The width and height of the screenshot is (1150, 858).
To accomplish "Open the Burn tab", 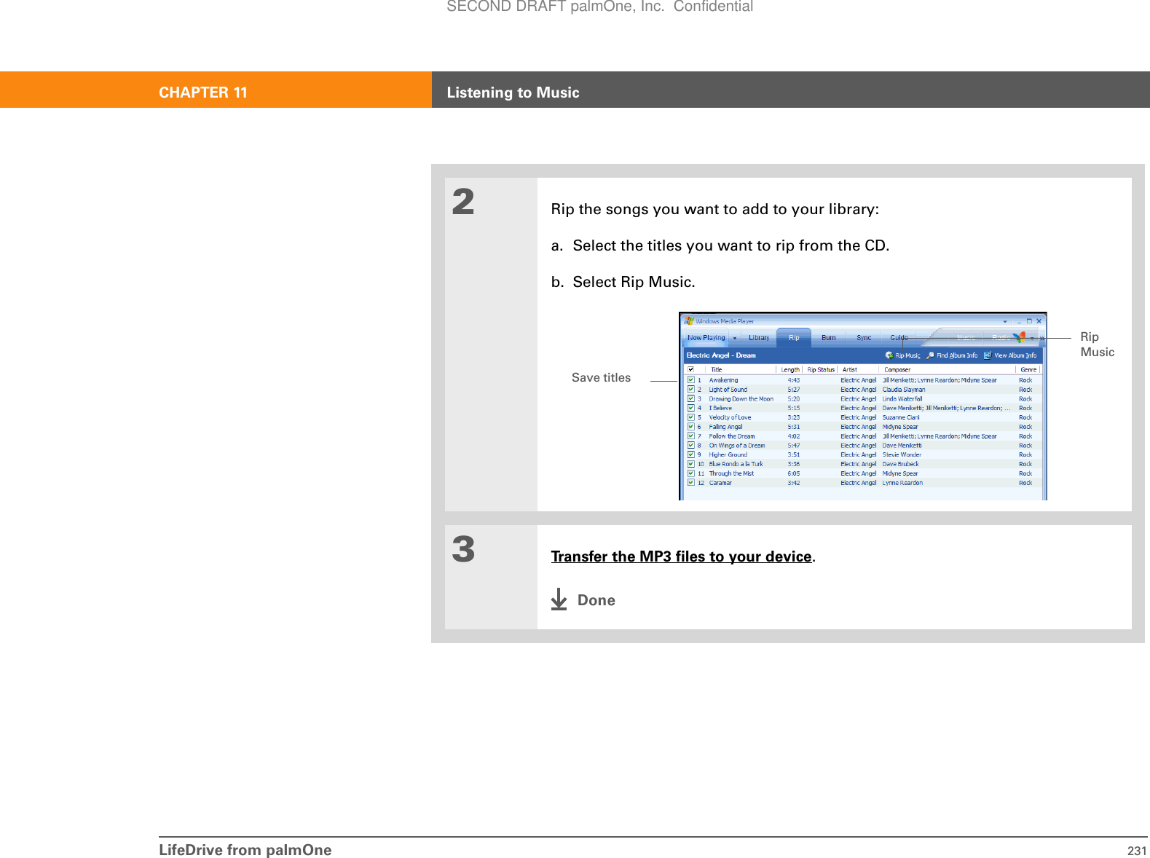I will pyautogui.click(x=829, y=338).
